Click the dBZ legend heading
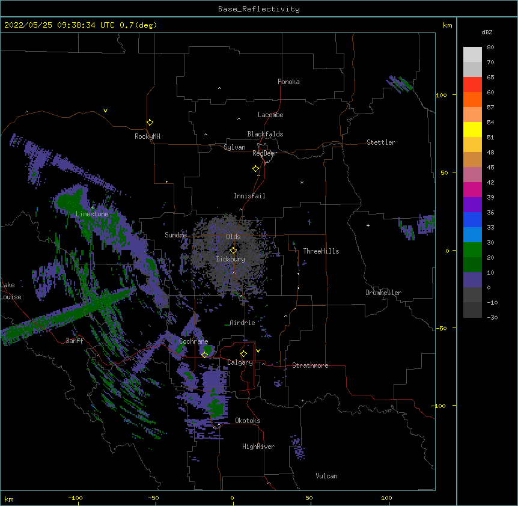Image resolution: width=518 pixels, height=506 pixels. [487, 32]
